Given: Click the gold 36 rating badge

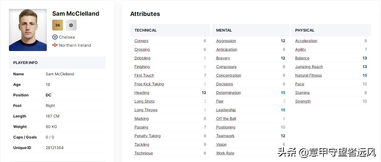Looking at the screenshot, I should coord(58,25).
